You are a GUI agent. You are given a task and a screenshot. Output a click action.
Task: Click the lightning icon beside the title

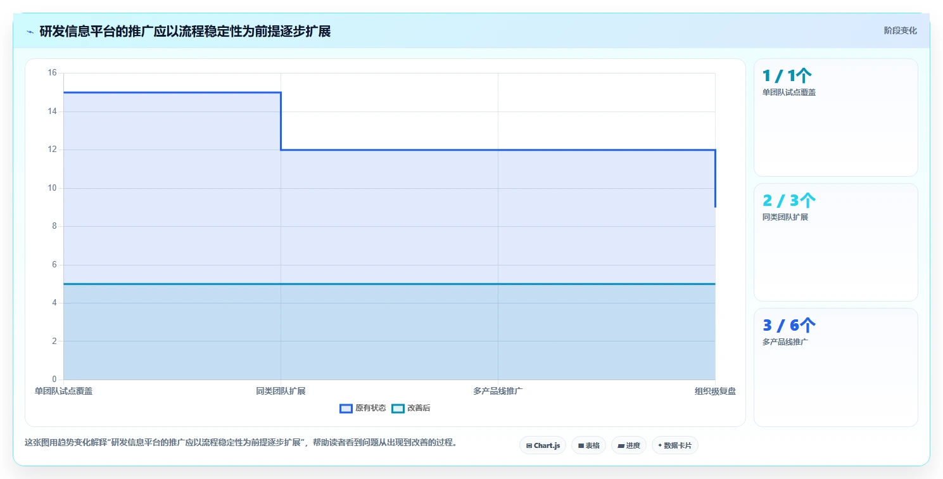point(30,32)
